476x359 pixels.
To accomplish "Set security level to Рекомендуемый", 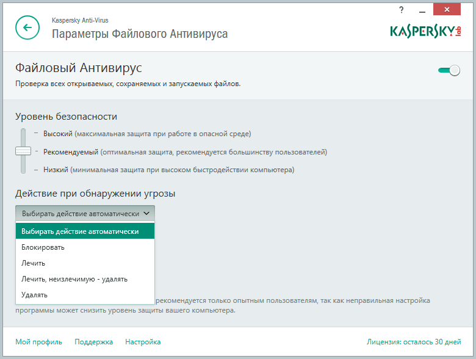I will (71, 152).
